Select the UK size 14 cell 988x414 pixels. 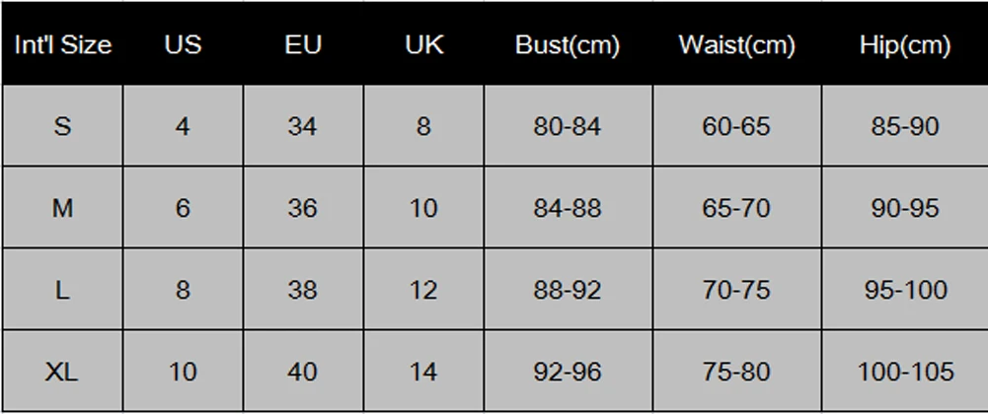click(423, 372)
